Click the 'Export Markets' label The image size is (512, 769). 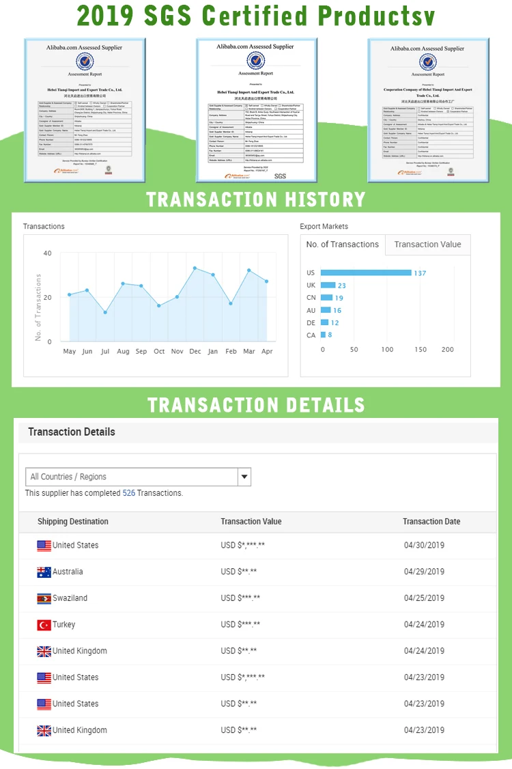[324, 227]
